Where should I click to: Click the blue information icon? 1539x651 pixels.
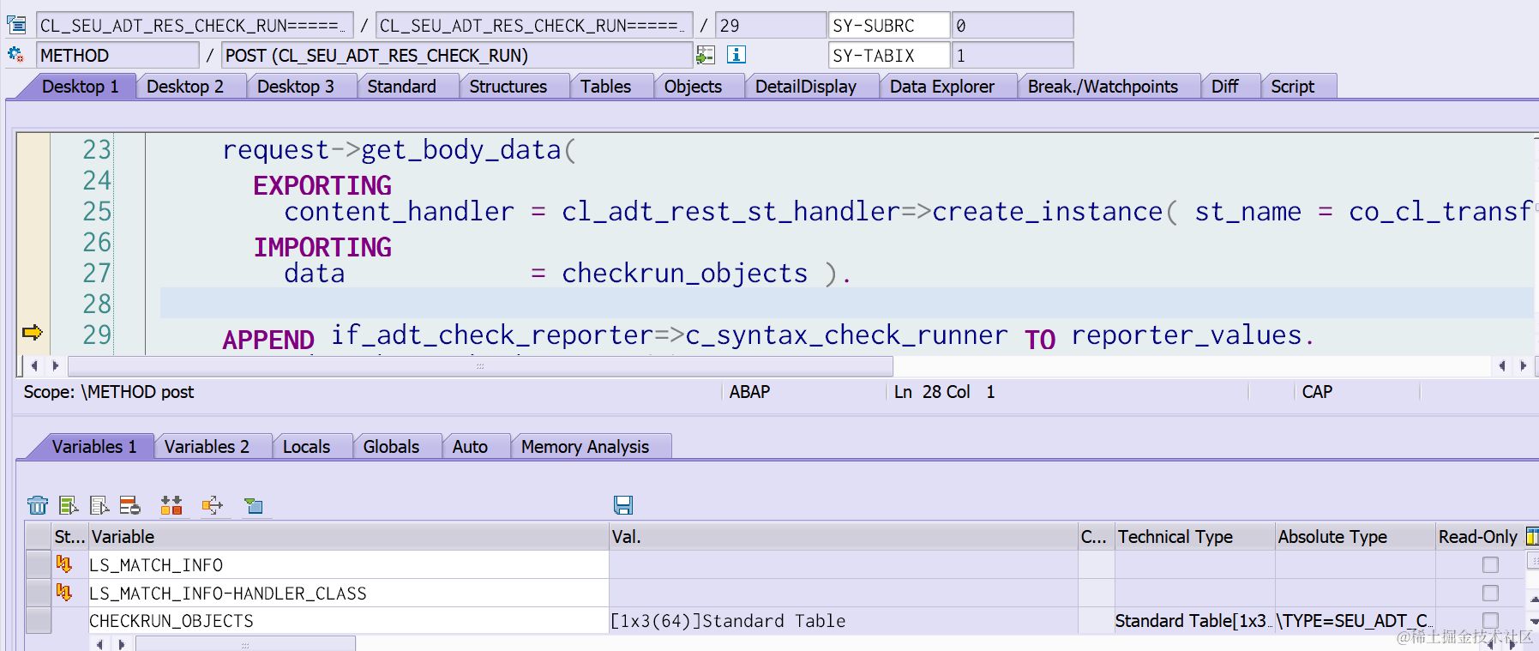click(736, 55)
